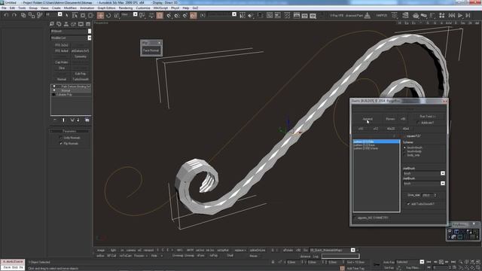The height and width of the screenshot is (271, 482).
Task: Toggle the square checkbox in Swirls dialog
Action: coord(404,135)
